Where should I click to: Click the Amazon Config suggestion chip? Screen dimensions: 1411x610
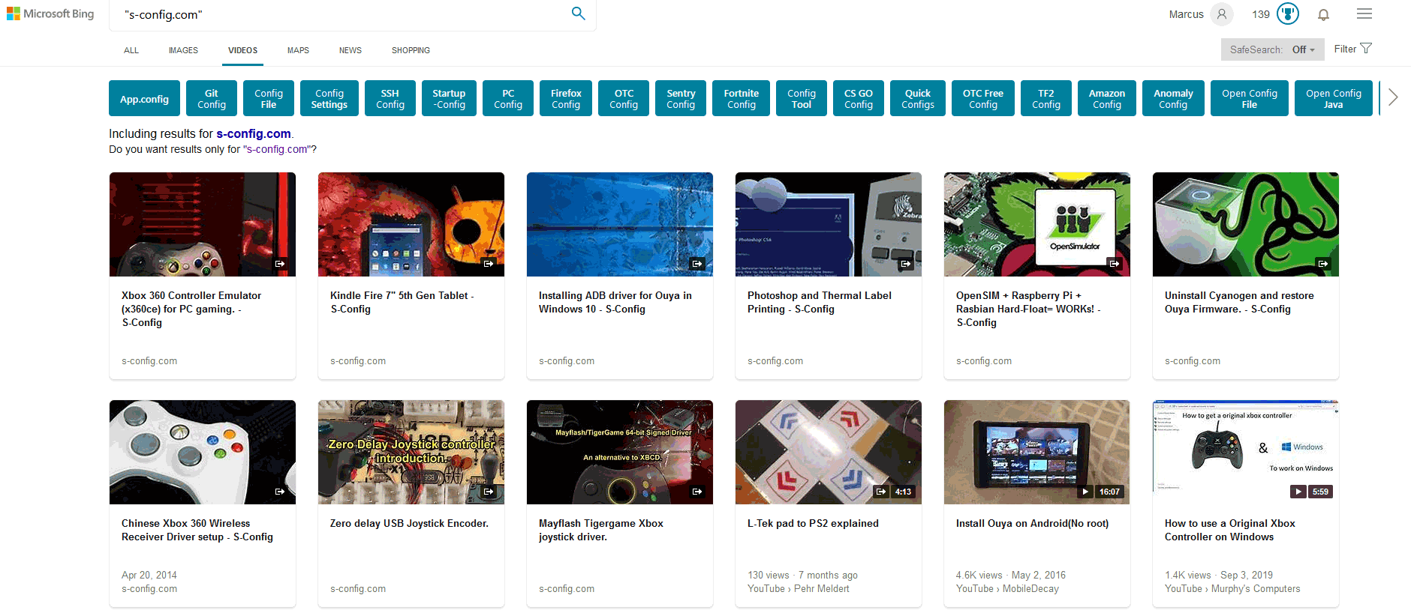tap(1107, 98)
